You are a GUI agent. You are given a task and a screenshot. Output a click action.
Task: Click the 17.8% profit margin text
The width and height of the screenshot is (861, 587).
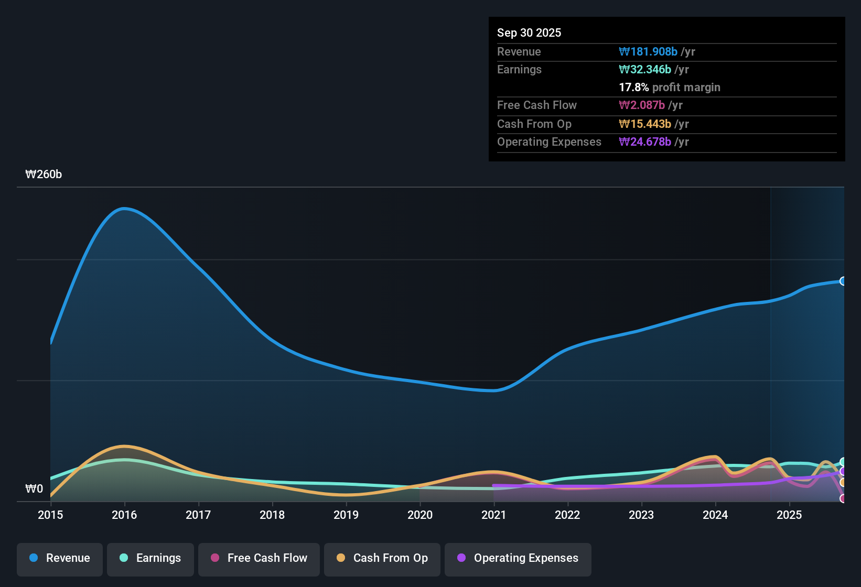click(x=670, y=88)
